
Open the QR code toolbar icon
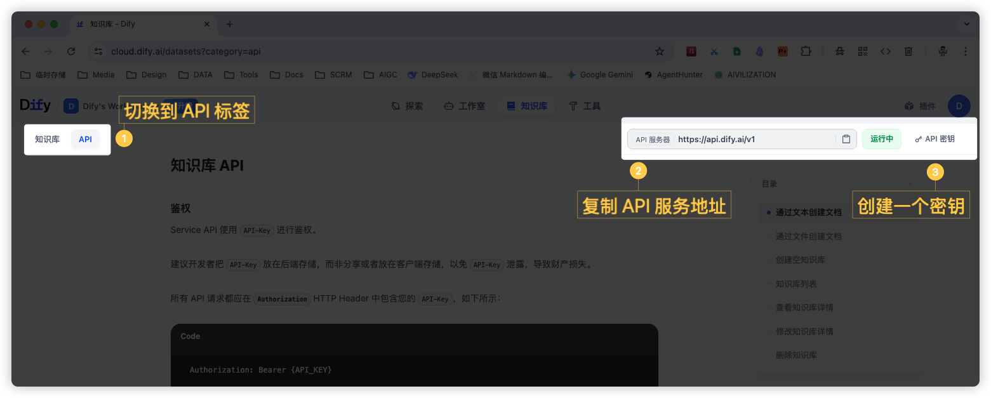863,51
